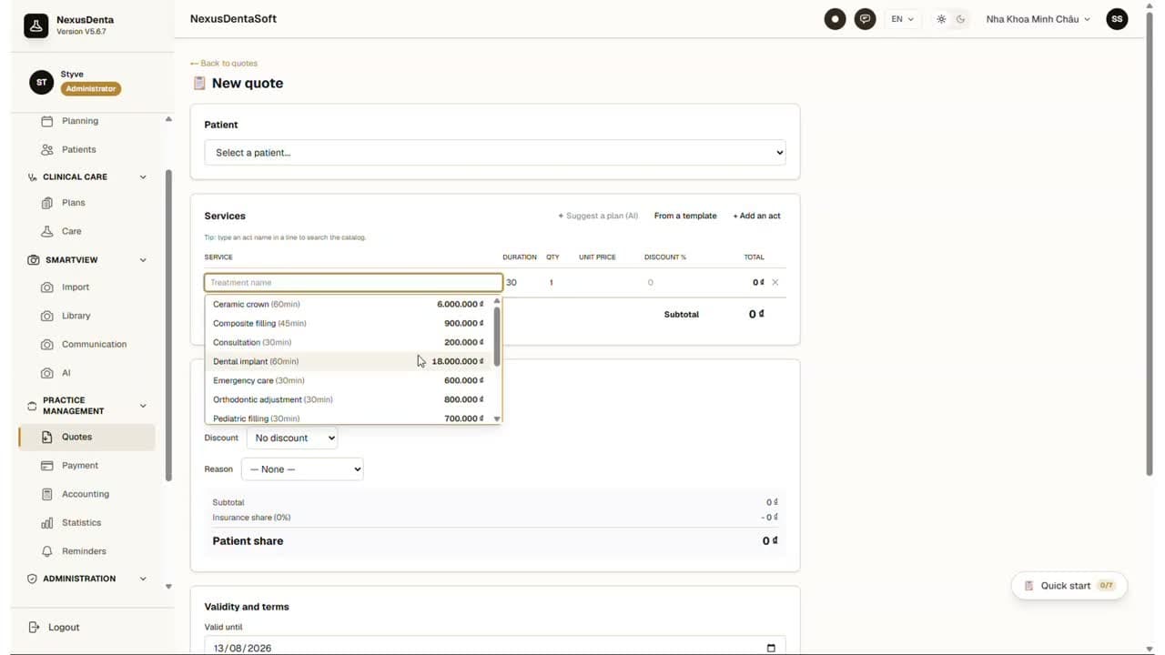Open the Reason None dropdown
This screenshot has height=655, width=1165.
302,469
